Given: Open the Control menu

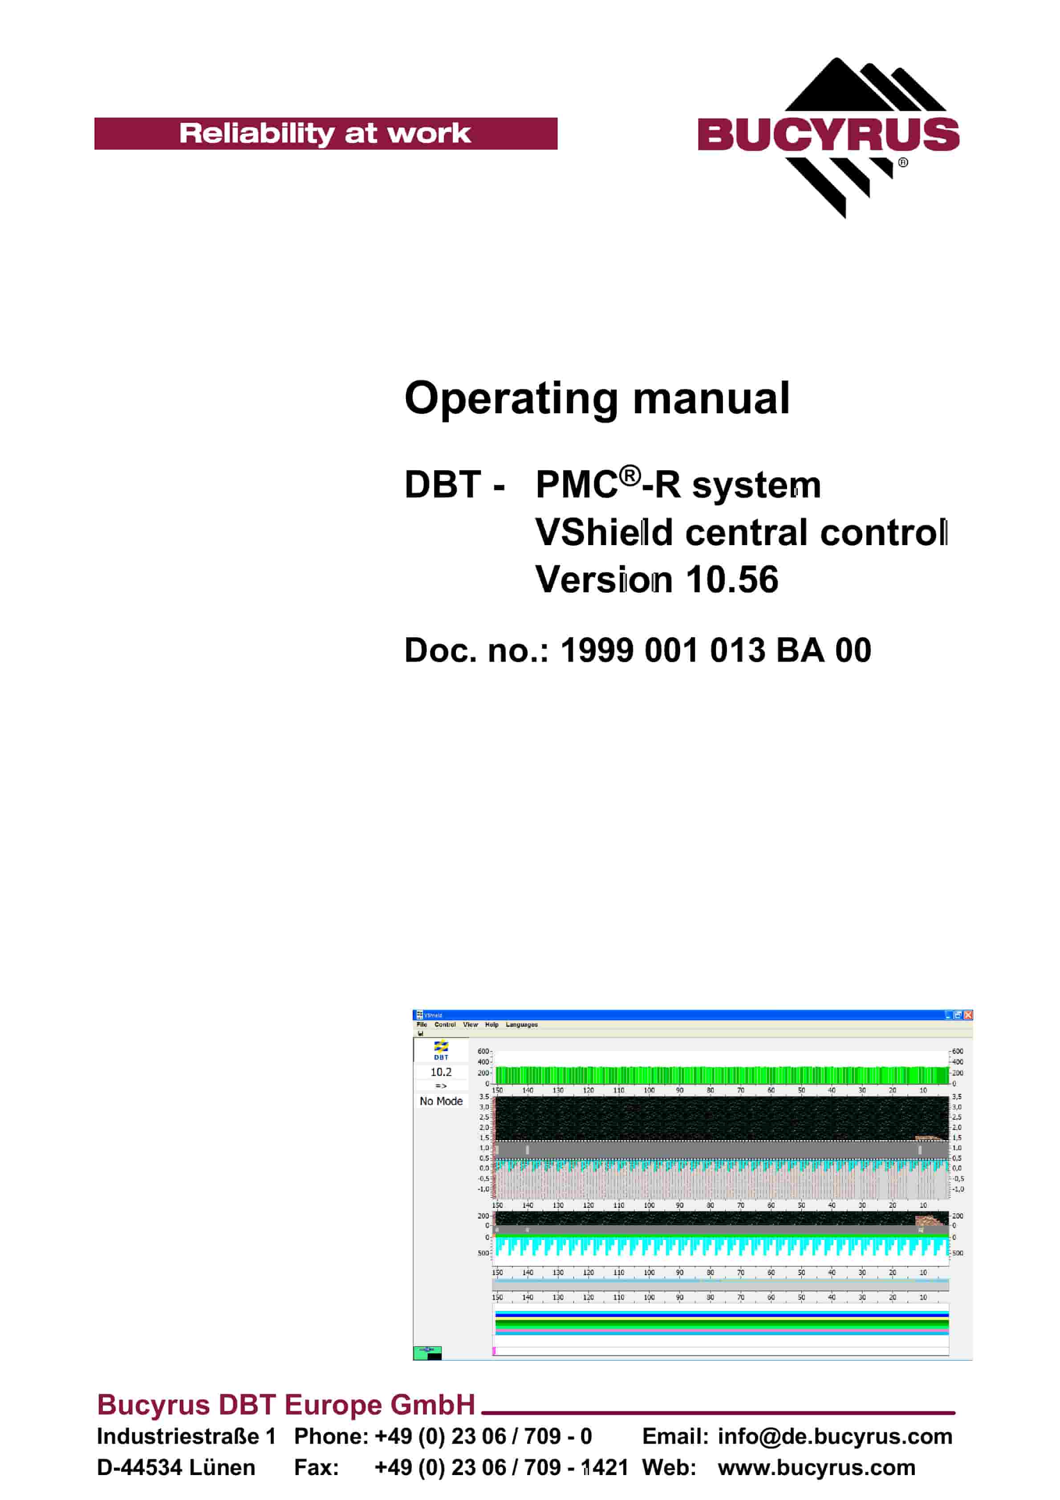Looking at the screenshot, I should (x=445, y=1024).
